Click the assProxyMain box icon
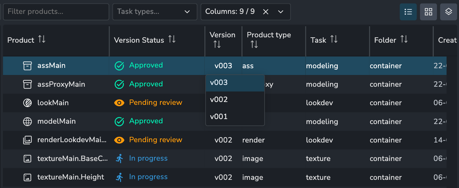The image size is (459, 188). [x=27, y=84]
